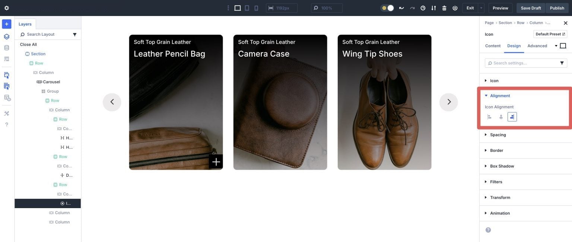Expand the Box Shadow settings section
Screen dimensions: 572x242
click(x=502, y=166)
